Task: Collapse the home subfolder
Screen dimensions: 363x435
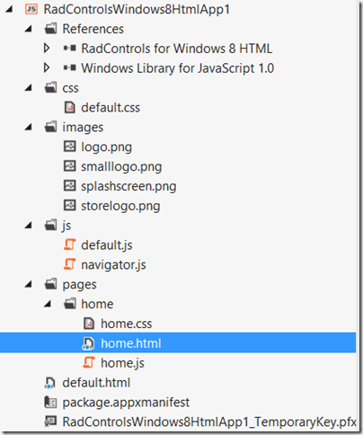Action: coord(48,304)
